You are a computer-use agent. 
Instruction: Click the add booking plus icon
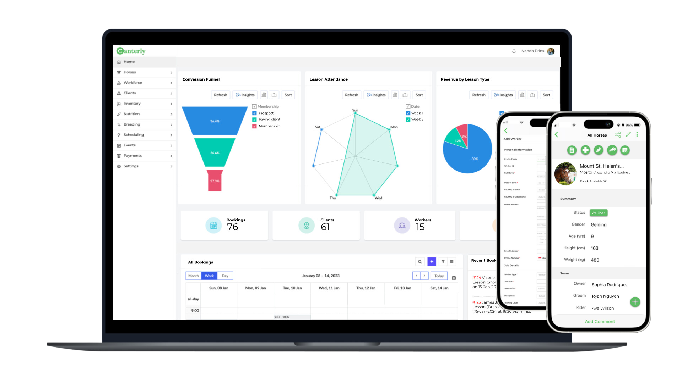[432, 261]
